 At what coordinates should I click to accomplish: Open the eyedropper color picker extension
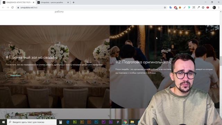click(198, 8)
